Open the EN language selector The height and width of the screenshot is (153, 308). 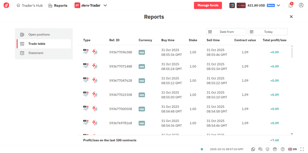coord(292,149)
